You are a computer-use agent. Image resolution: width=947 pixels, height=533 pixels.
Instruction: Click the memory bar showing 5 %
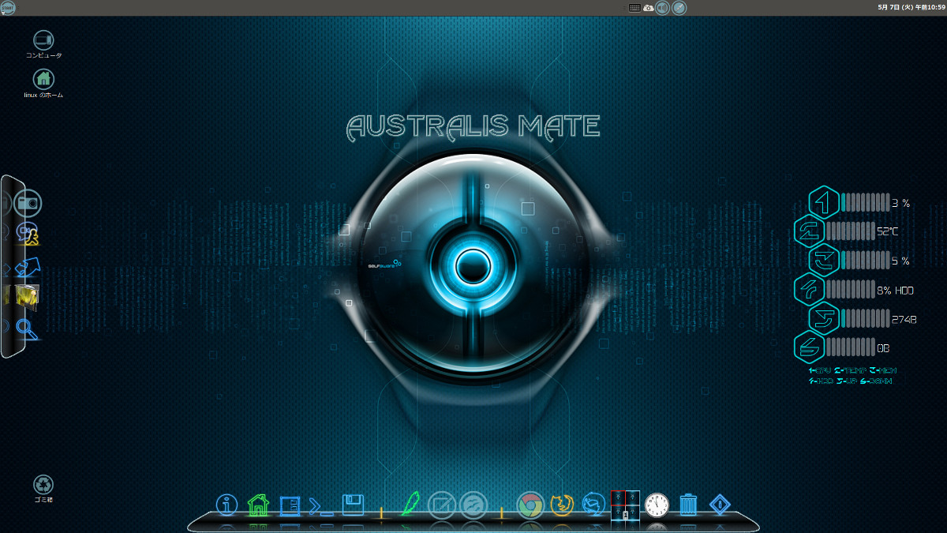pyautogui.click(x=864, y=260)
